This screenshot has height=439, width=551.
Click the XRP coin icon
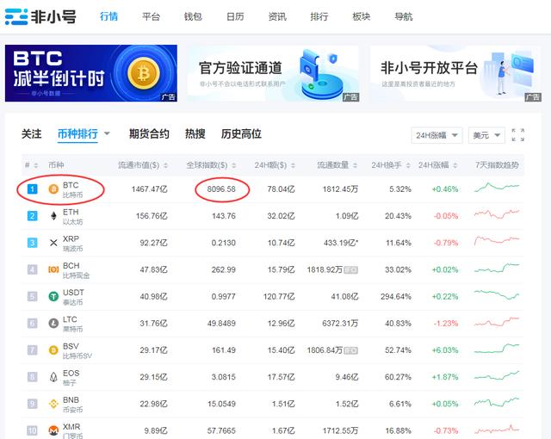(53, 243)
